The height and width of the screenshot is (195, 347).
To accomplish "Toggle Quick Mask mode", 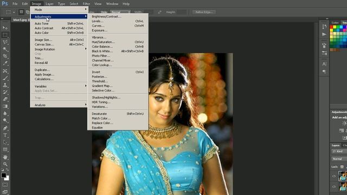I will click(5, 185).
